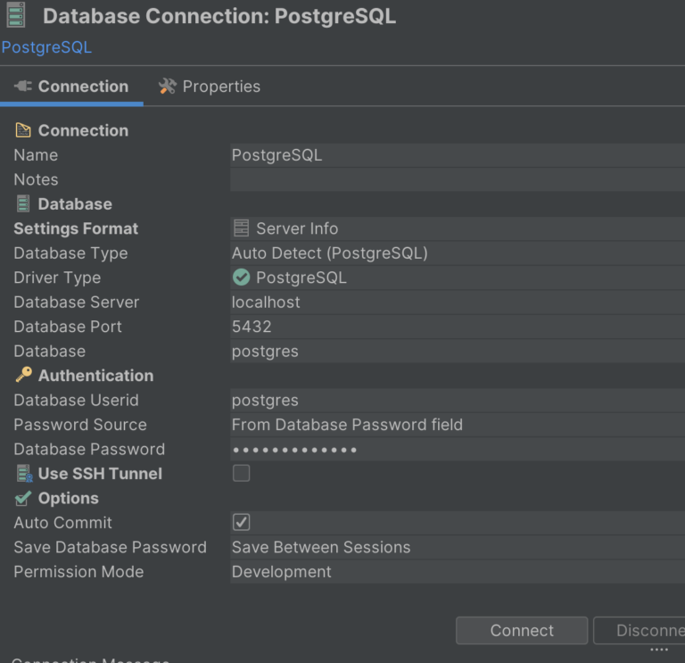Click the Server Info settings format icon
Screen dimensions: 685x663
(x=241, y=228)
